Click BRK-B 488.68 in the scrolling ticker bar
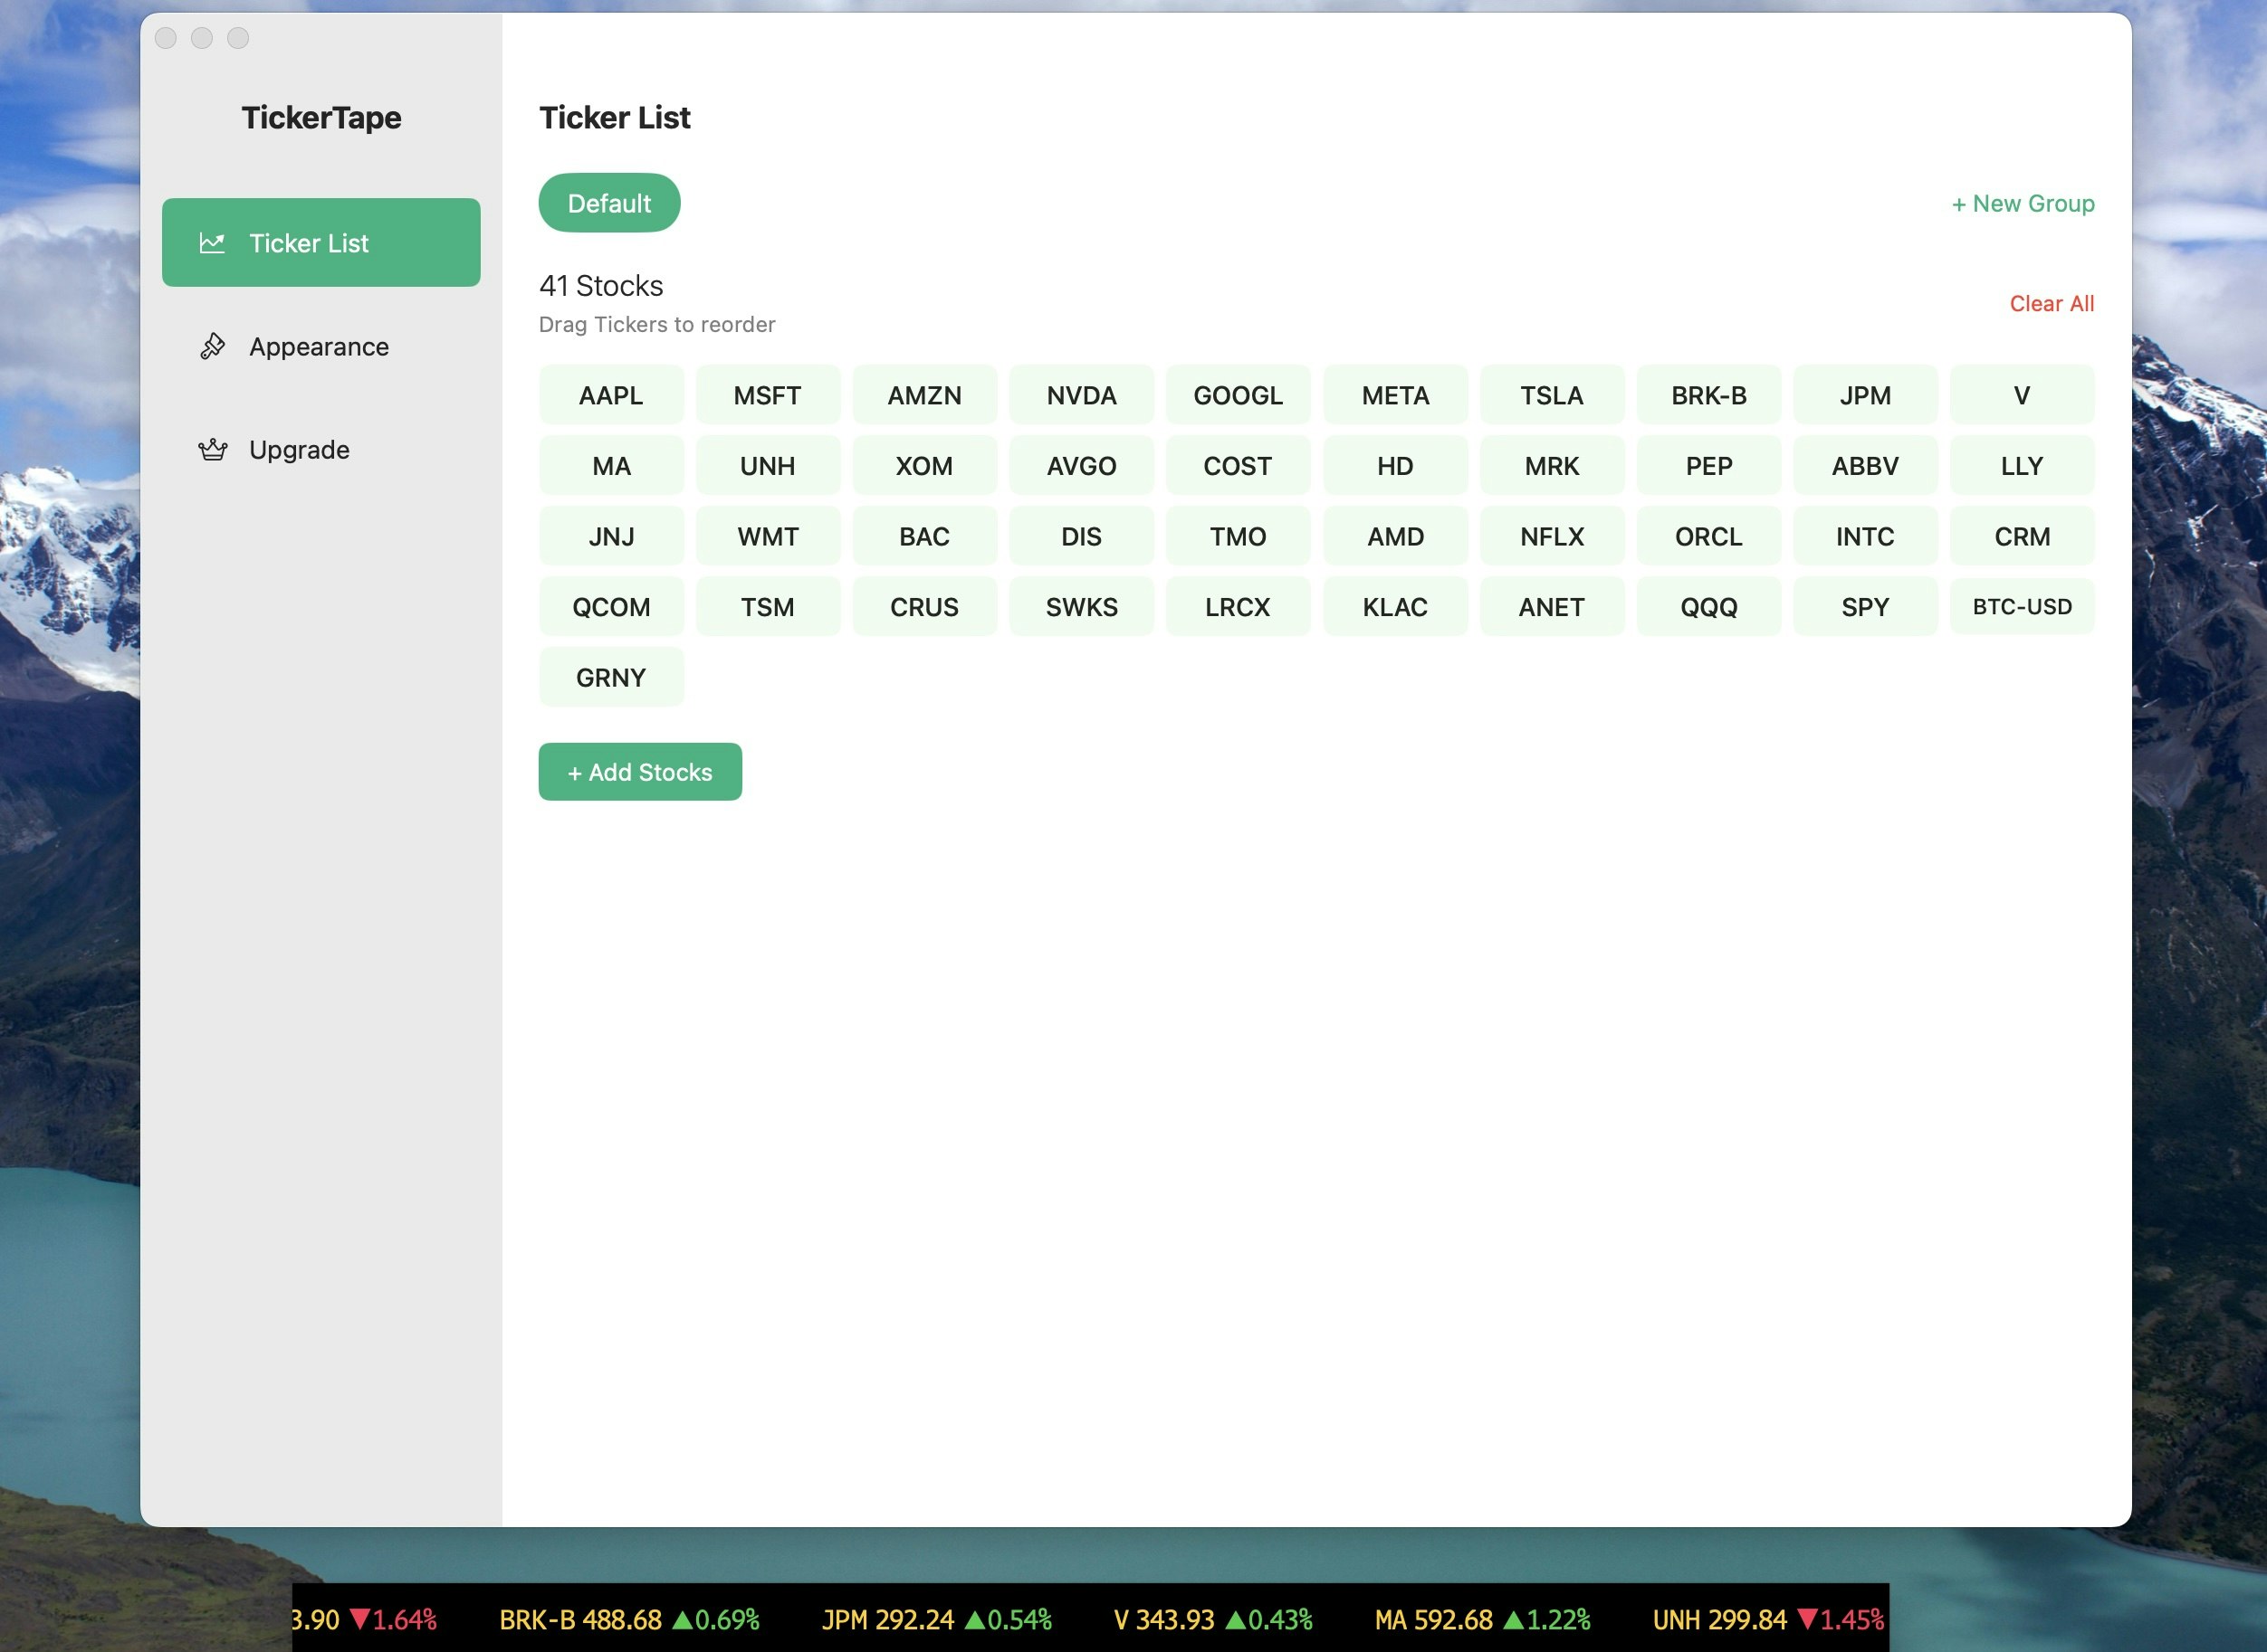 [x=580, y=1619]
